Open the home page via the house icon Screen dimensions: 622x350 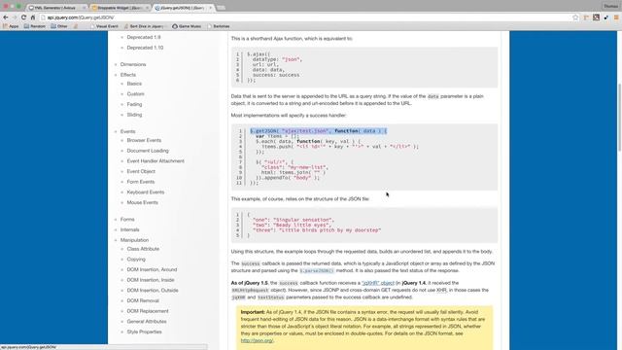(x=33, y=17)
